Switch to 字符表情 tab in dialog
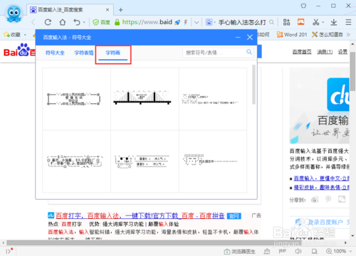 coord(84,53)
